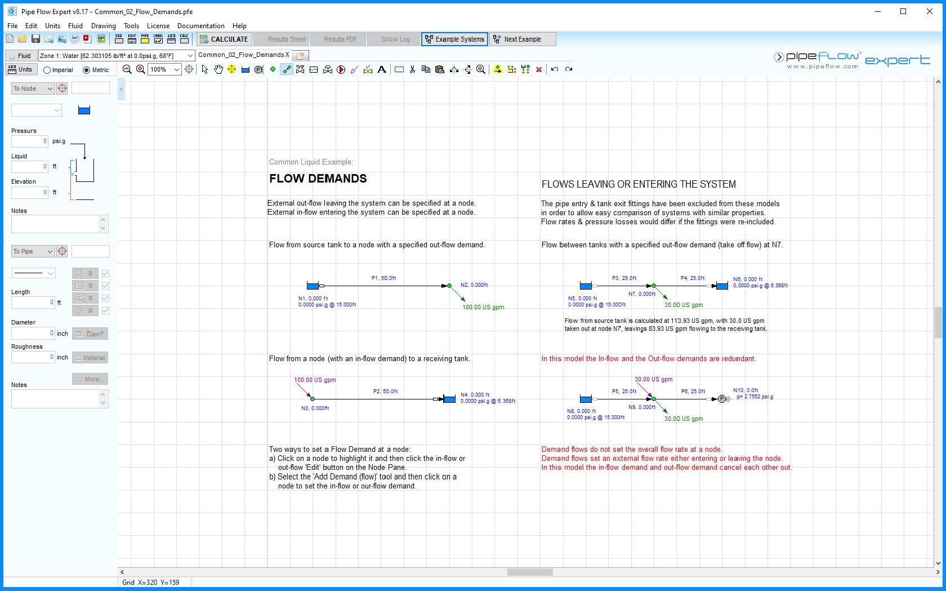Screen dimensions: 946x591
Task: Zoom in with the plus magnifier
Action: tap(141, 69)
